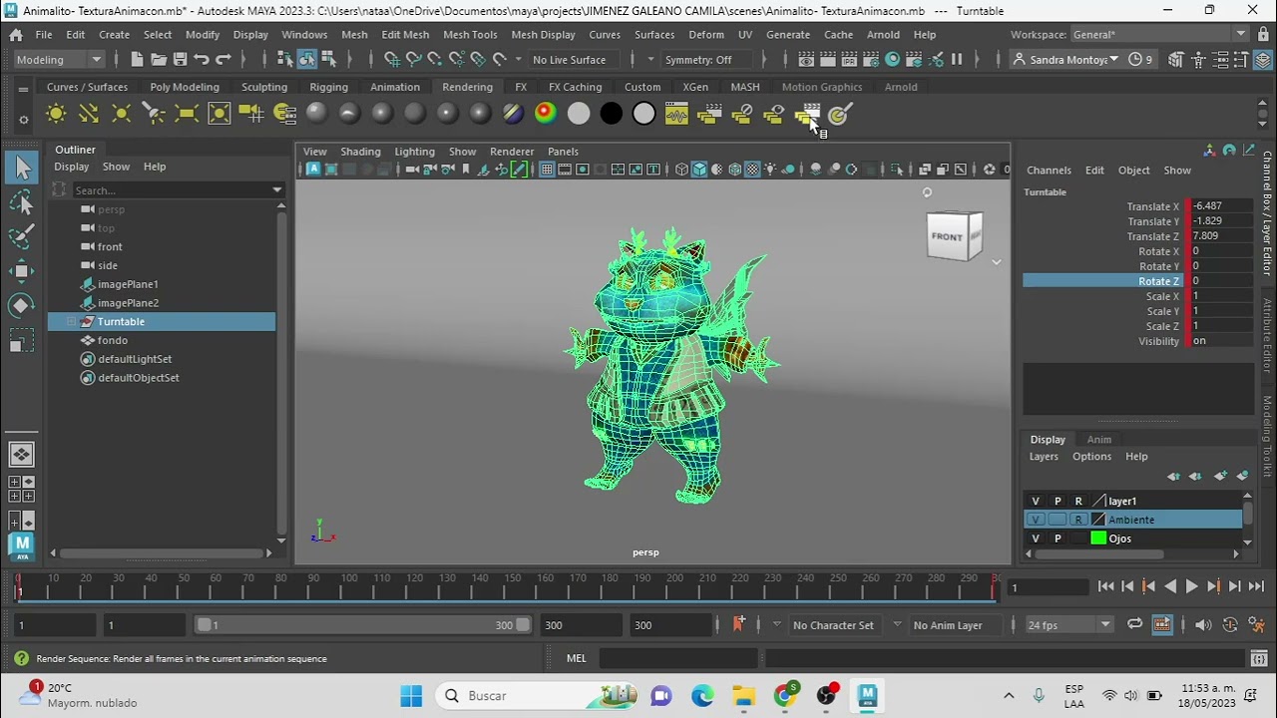This screenshot has height=718, width=1277.
Task: Open Hypershade from status line icon
Action: point(892,60)
